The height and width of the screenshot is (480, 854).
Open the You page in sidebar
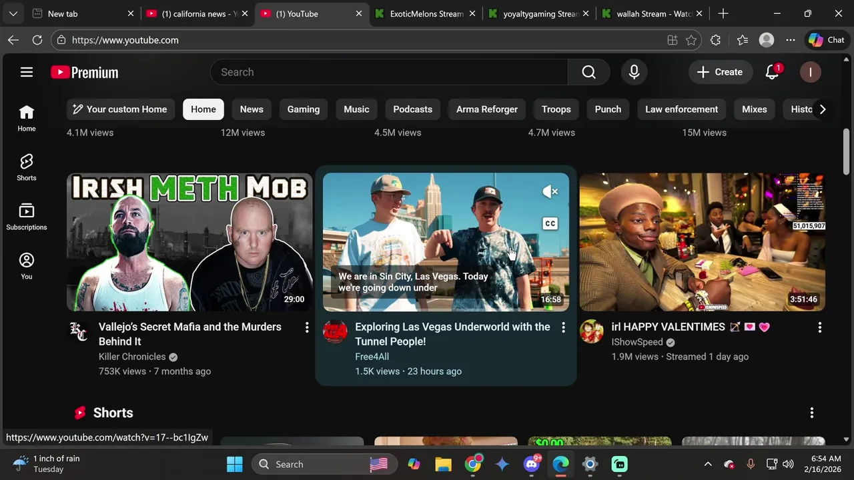27,266
